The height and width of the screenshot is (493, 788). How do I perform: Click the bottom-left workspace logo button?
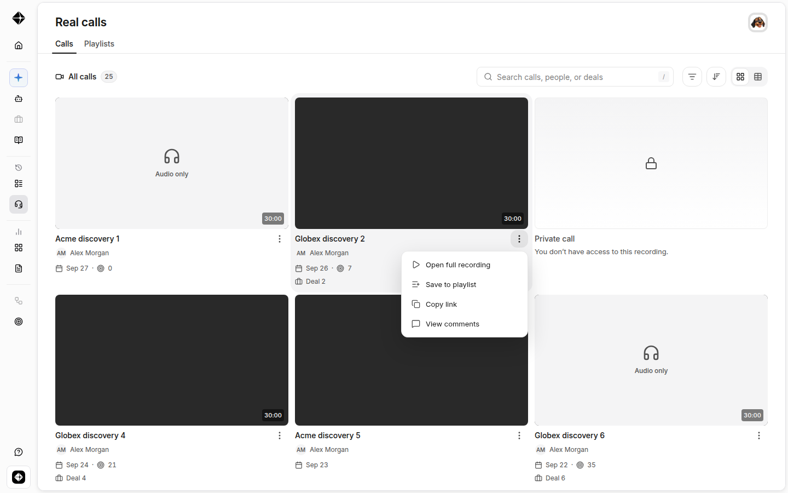(19, 477)
